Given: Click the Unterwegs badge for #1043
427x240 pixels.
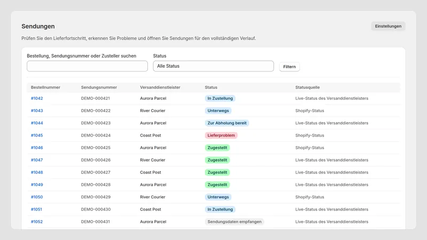Looking at the screenshot, I should [218, 111].
